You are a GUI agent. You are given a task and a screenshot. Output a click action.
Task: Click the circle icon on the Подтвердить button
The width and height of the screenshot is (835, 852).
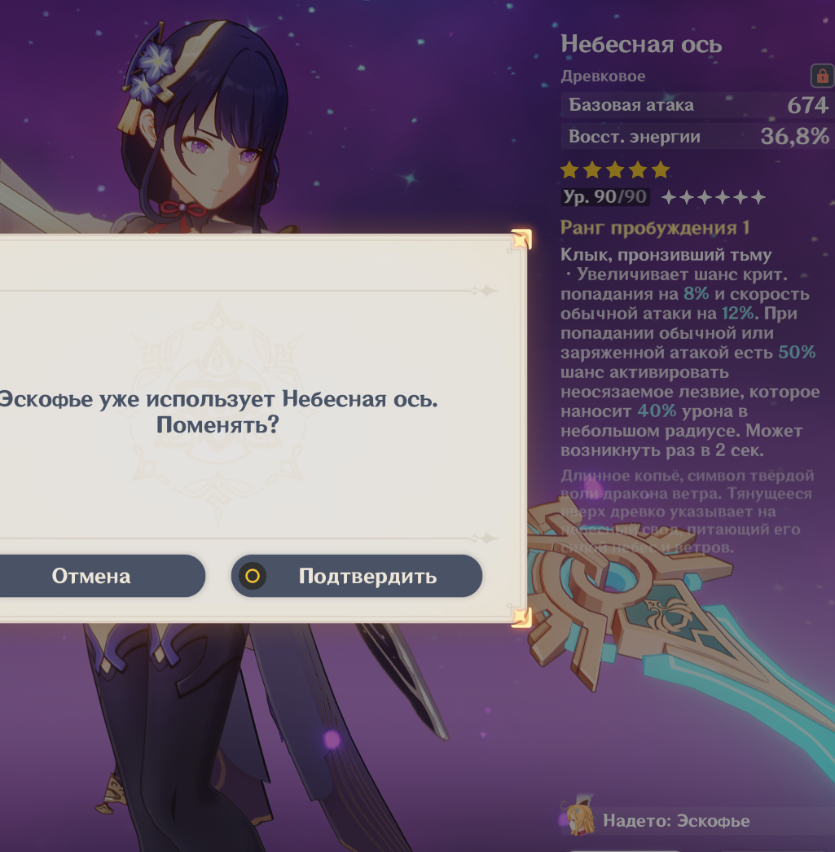253,576
